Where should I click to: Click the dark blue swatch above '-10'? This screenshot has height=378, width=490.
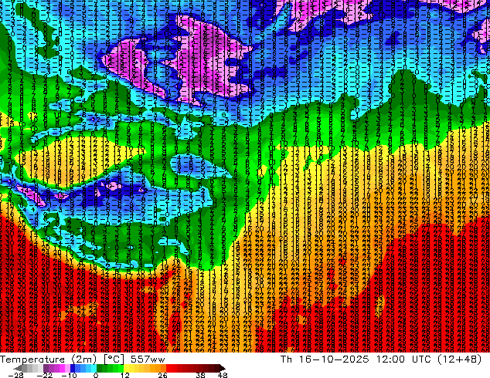pos(73,368)
